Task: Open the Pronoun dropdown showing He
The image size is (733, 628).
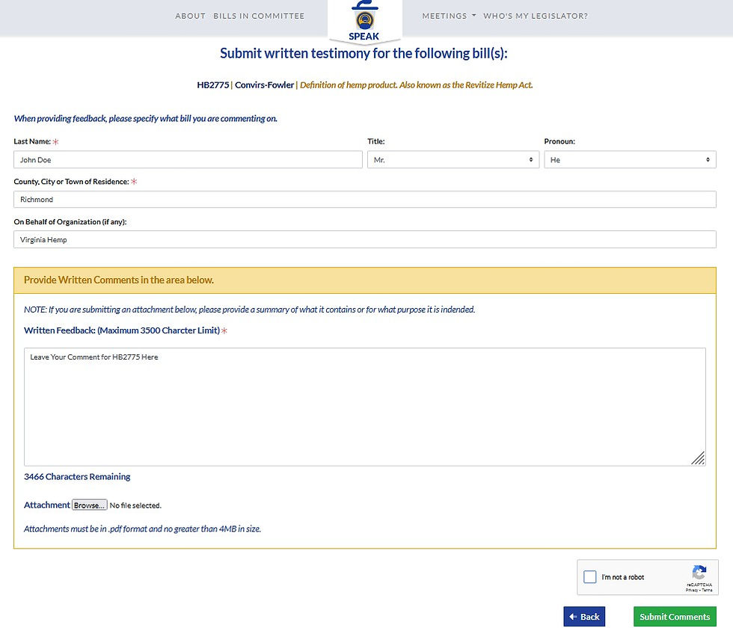Action: pyautogui.click(x=630, y=160)
